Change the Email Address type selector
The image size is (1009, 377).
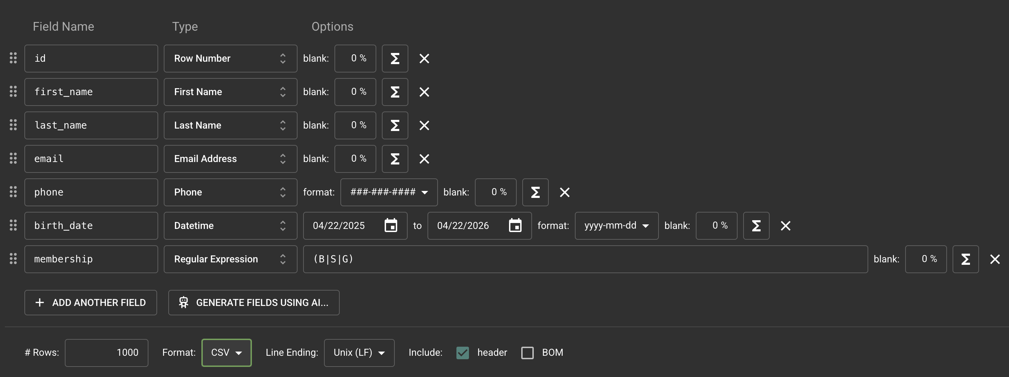click(230, 159)
